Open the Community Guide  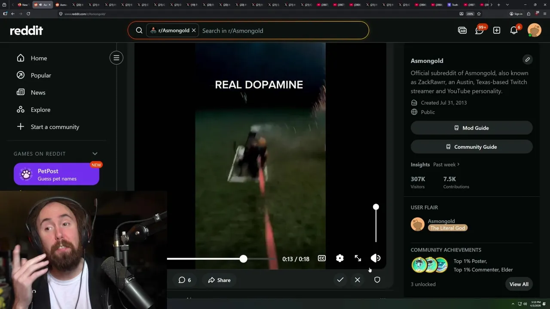(x=471, y=147)
